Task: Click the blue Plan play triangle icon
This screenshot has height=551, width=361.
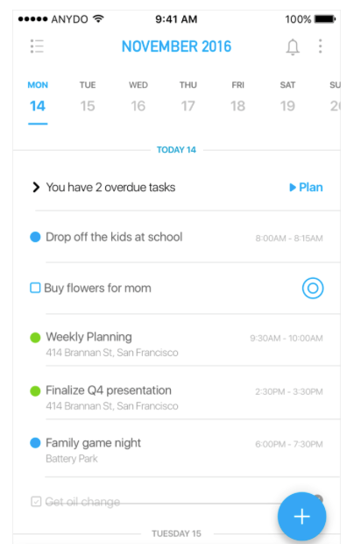Action: [293, 187]
